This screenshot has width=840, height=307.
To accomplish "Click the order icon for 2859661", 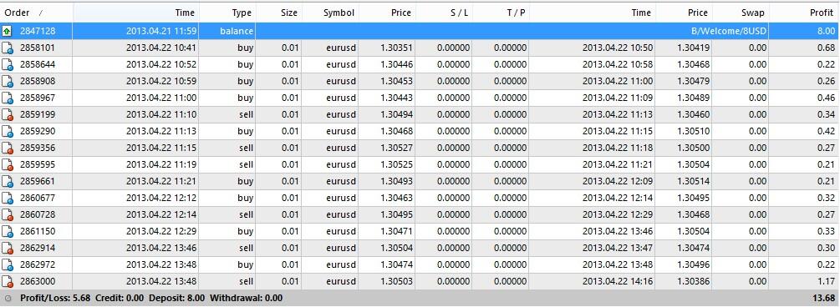I will tap(7, 181).
